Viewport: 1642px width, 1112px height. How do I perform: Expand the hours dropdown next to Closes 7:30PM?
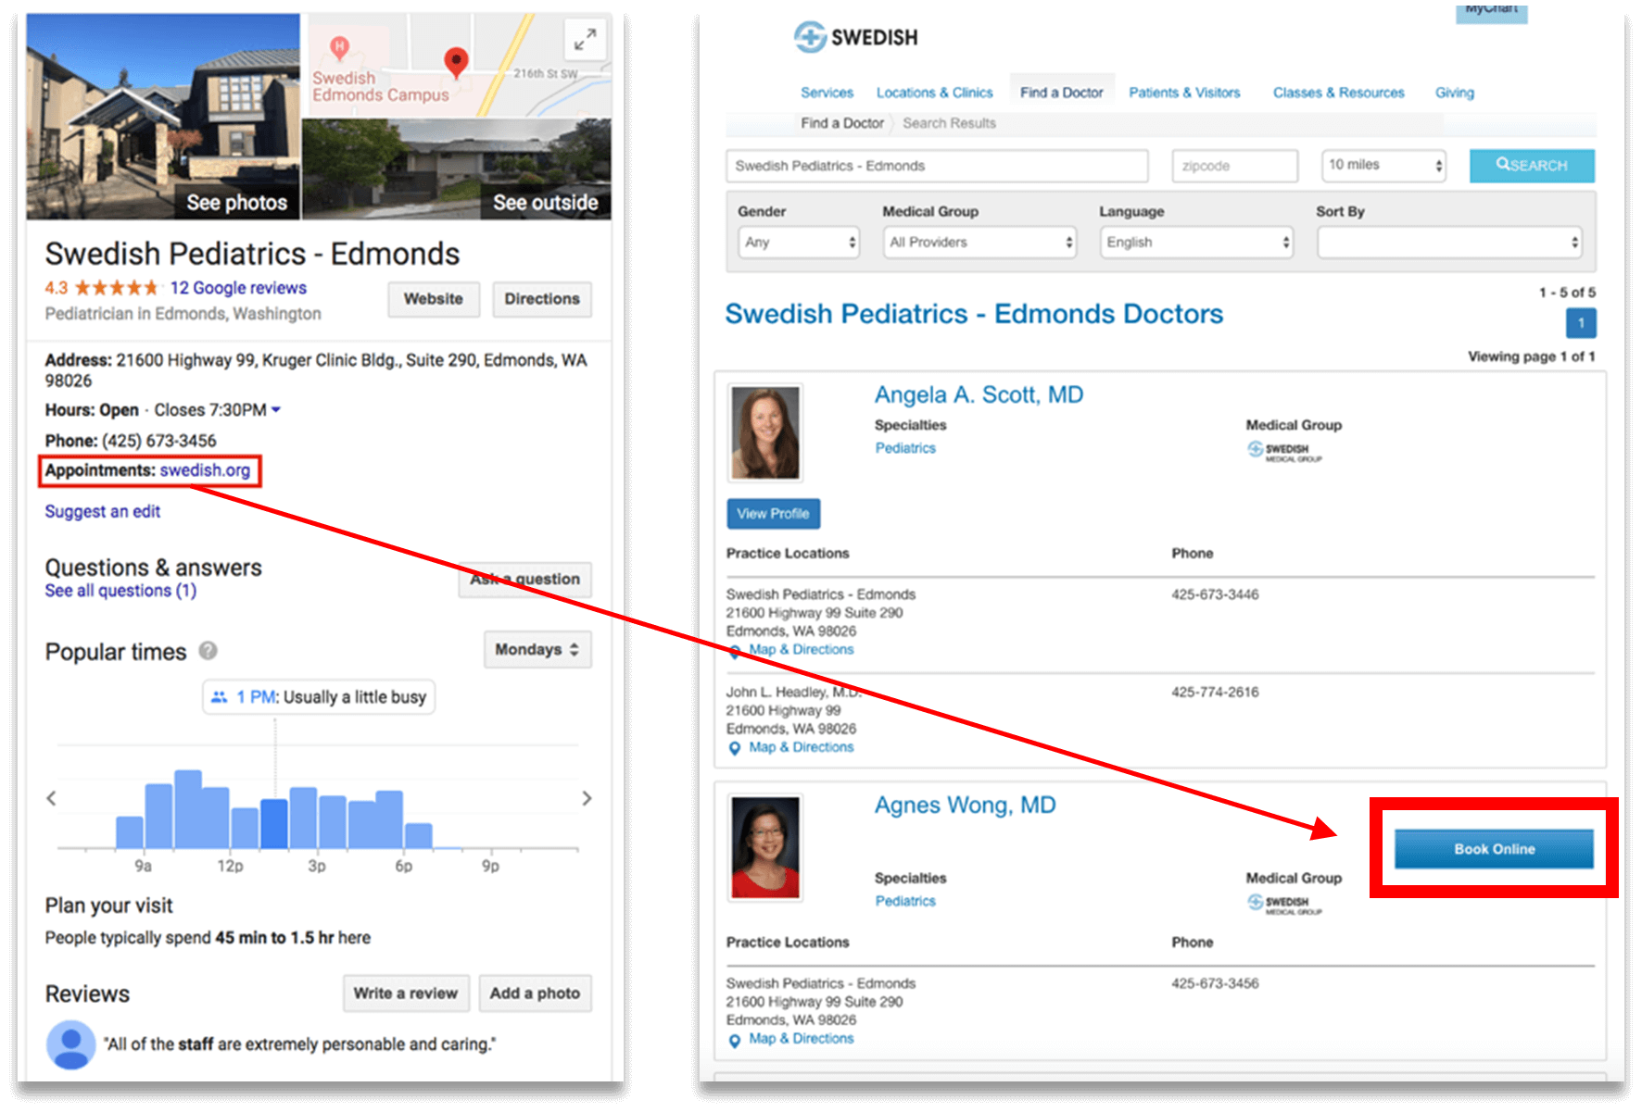pos(276,409)
